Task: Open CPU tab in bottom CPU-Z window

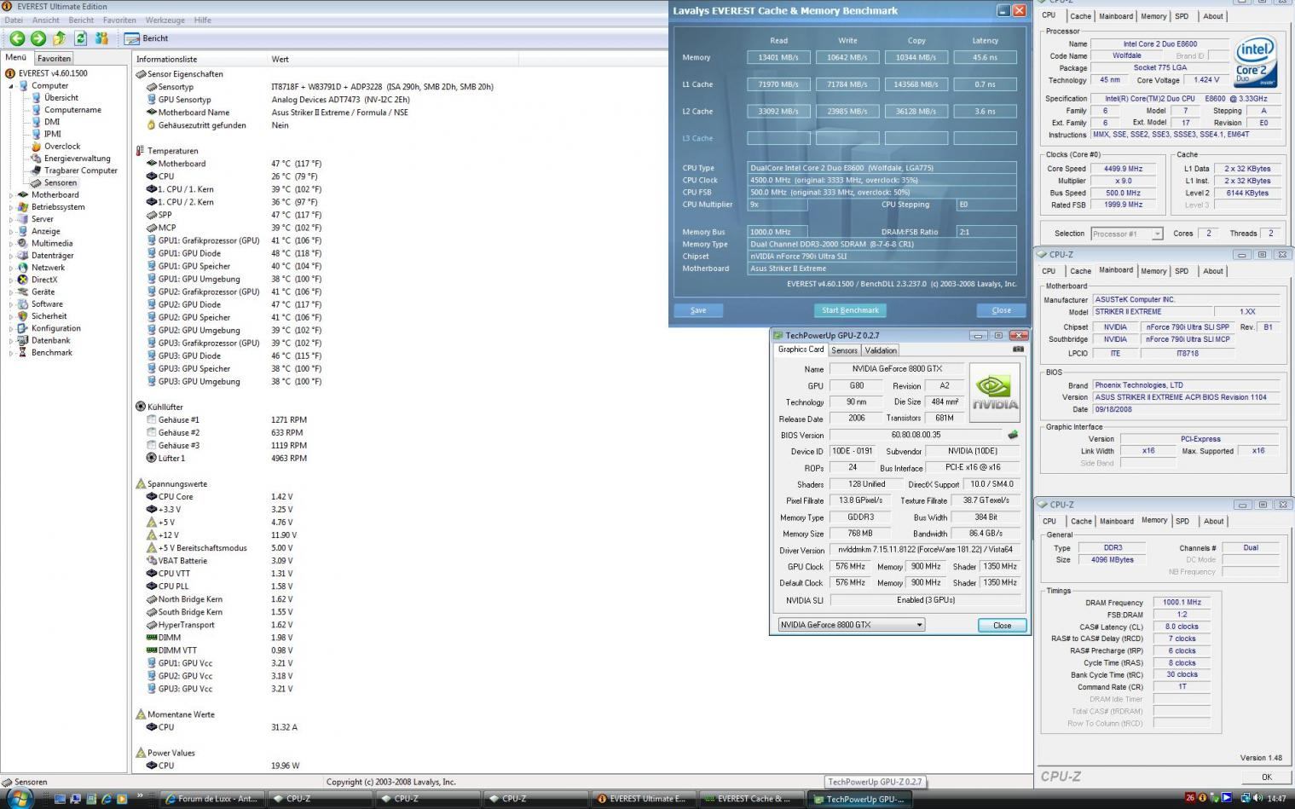Action: 1049,521
